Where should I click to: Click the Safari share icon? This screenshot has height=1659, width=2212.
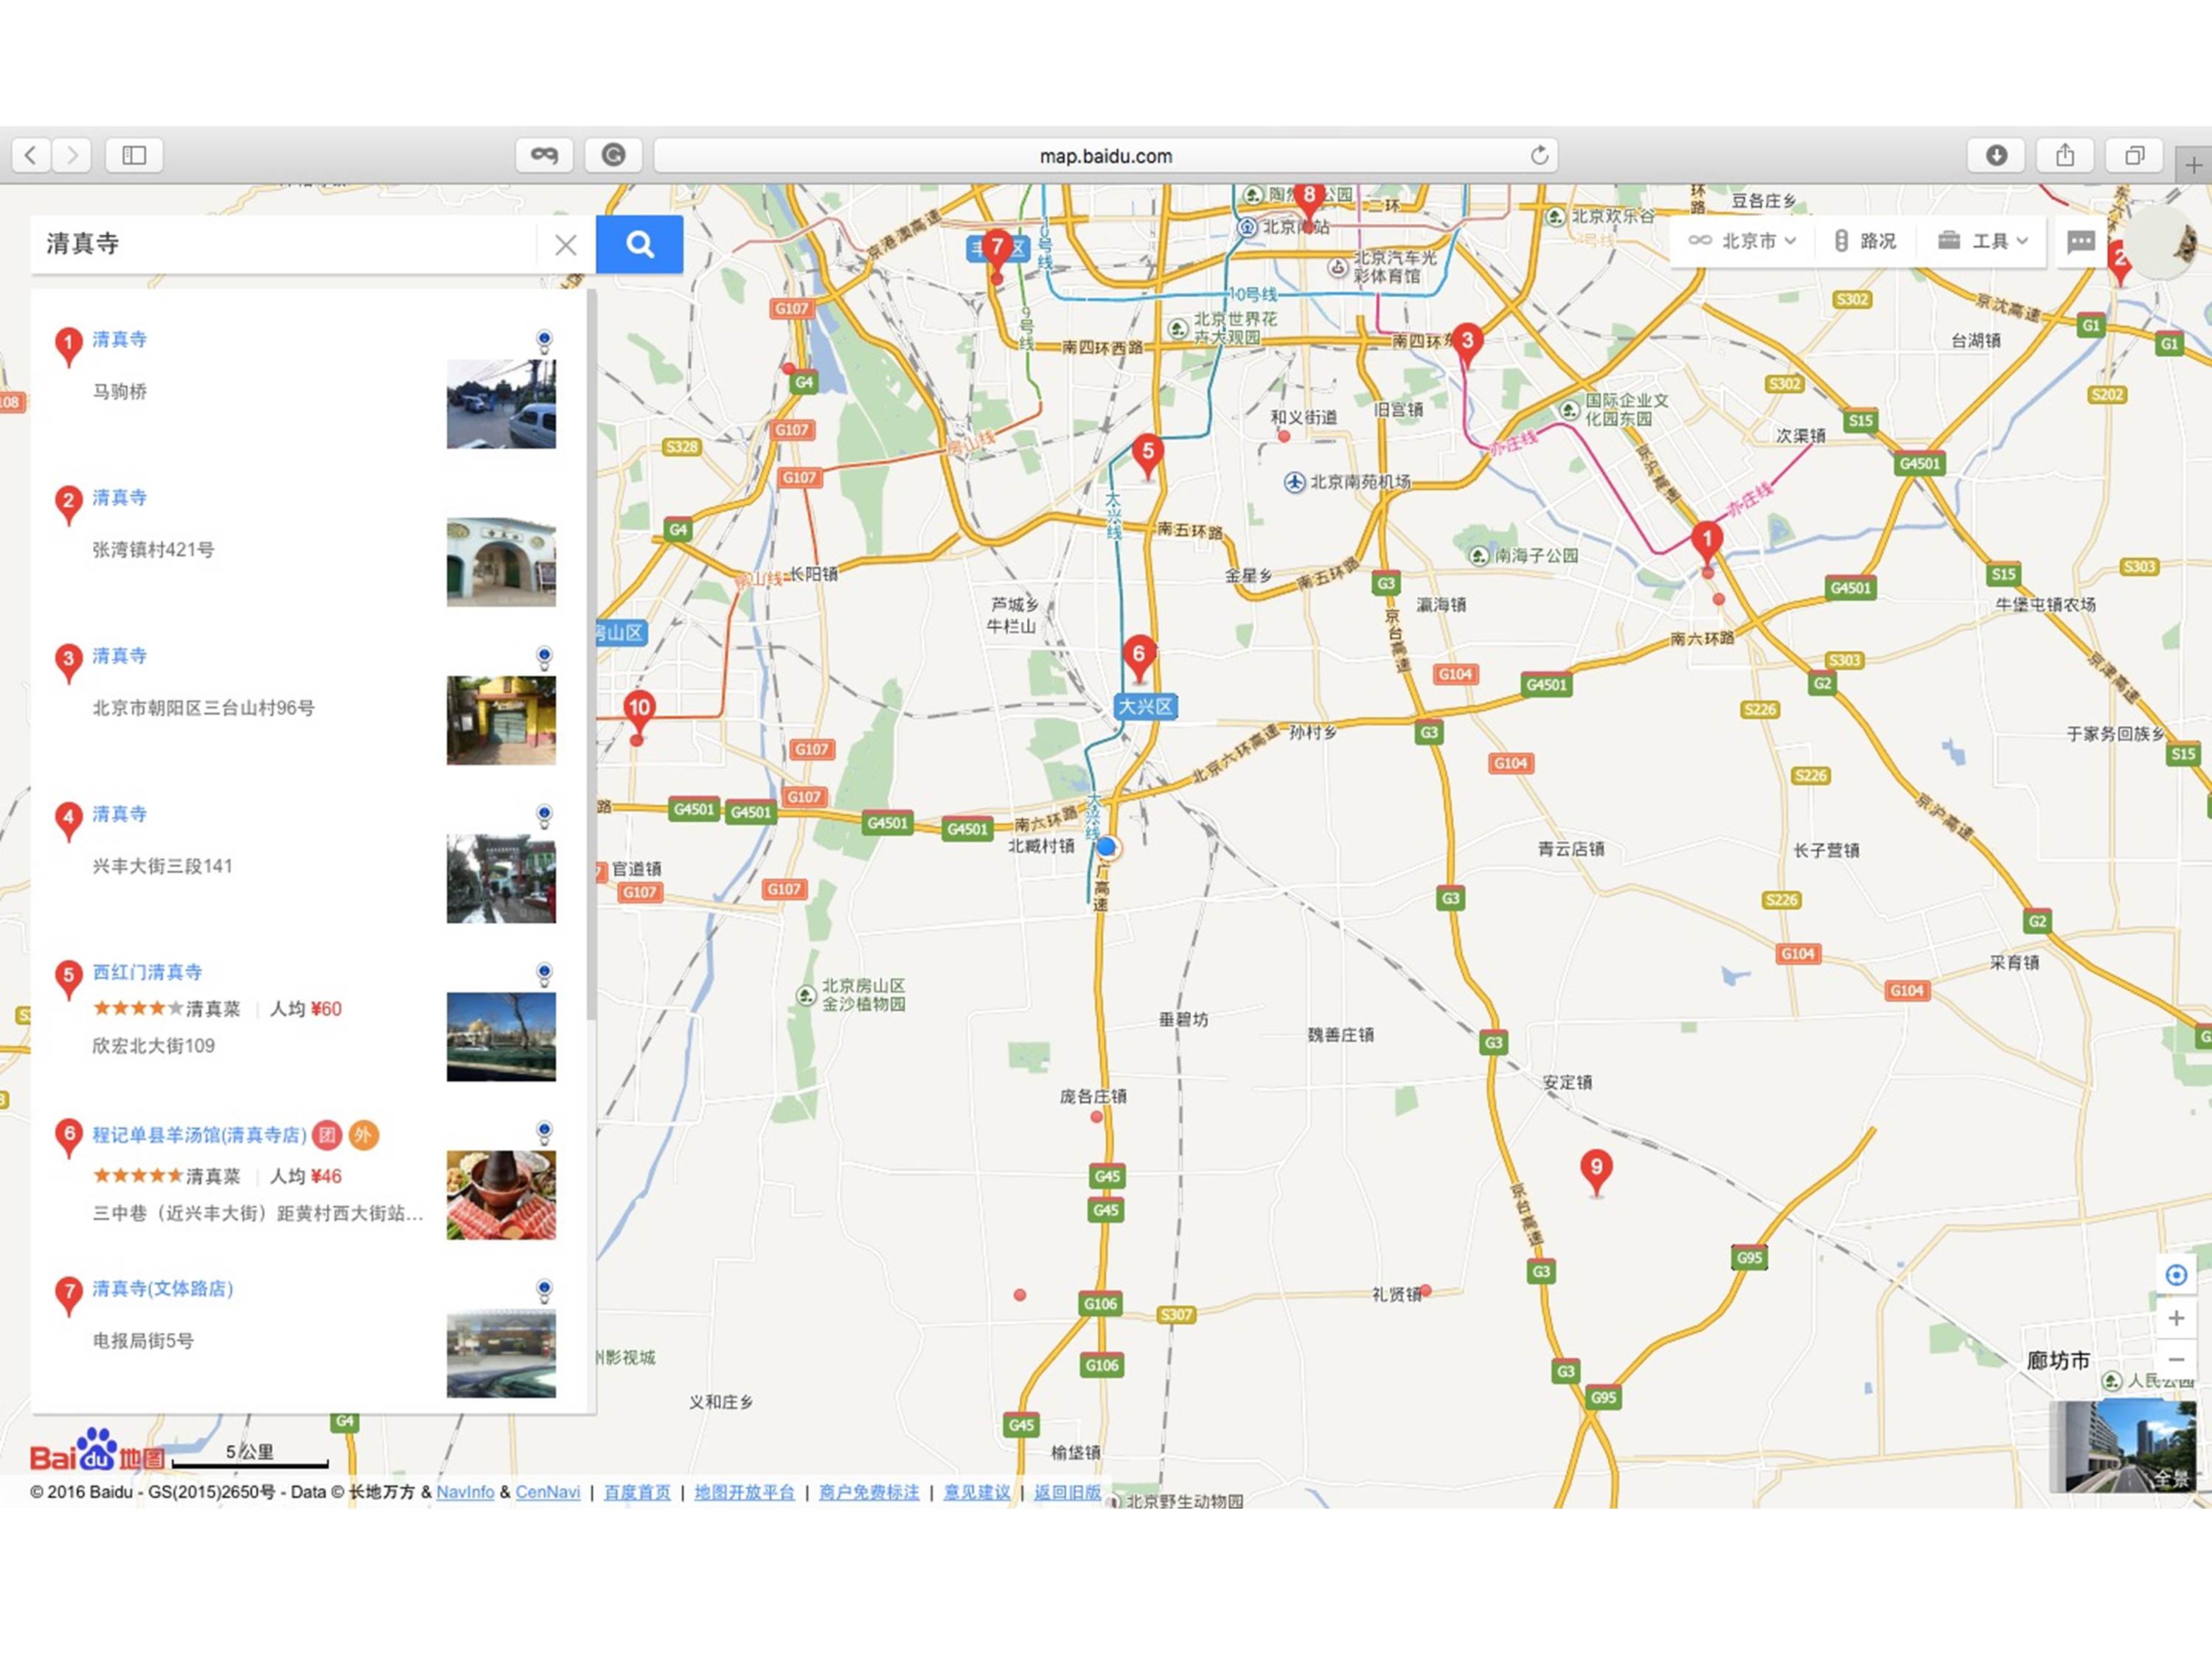point(2065,155)
